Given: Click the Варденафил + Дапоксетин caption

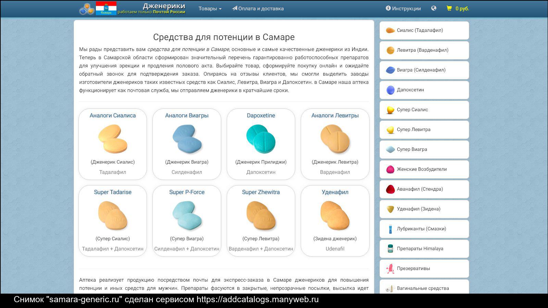Looking at the screenshot, I should pos(261,249).
